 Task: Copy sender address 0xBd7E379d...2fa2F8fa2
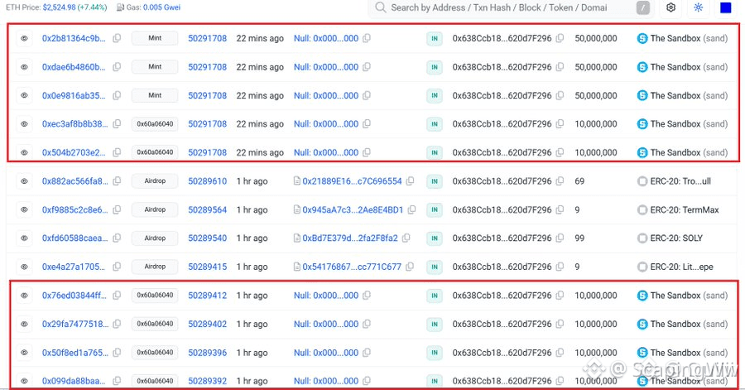(x=406, y=238)
